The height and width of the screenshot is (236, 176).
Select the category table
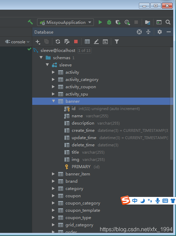click(x=74, y=189)
